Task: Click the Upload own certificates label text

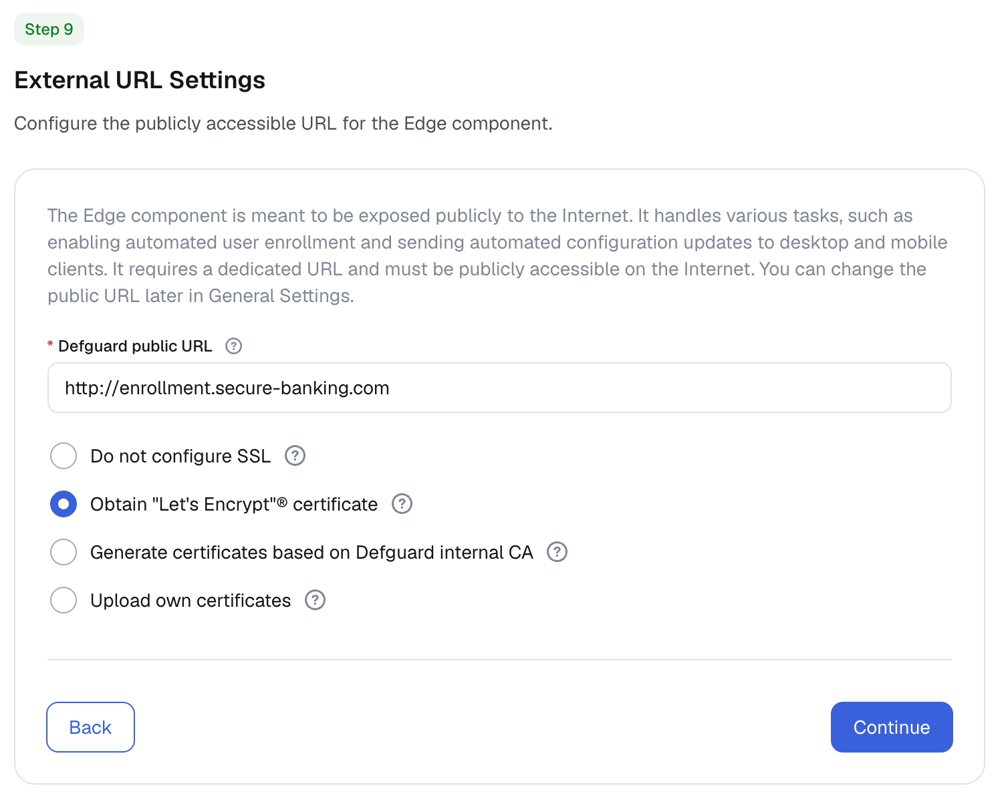Action: [x=190, y=600]
